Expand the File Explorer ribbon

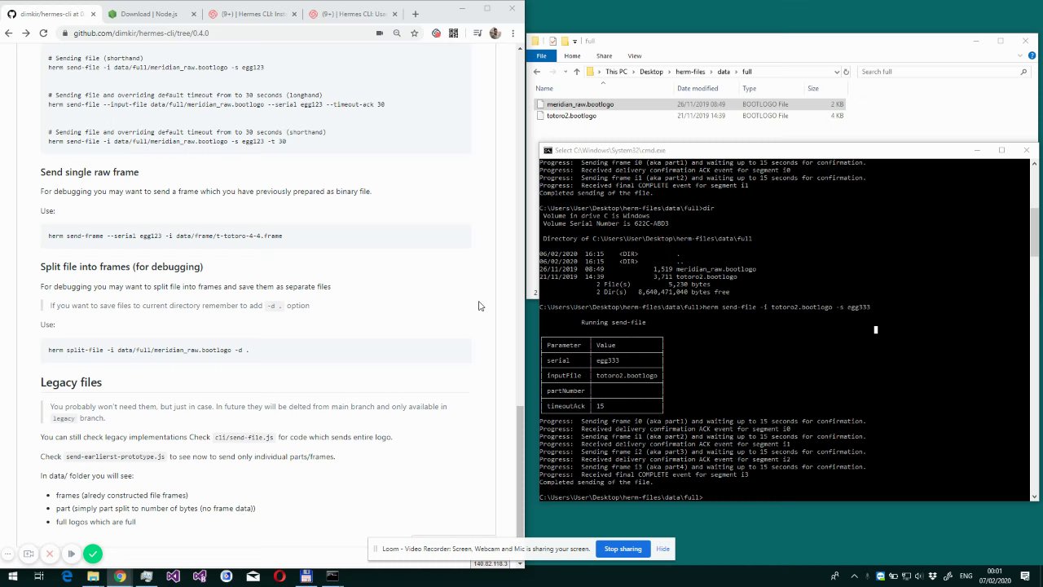click(1021, 55)
